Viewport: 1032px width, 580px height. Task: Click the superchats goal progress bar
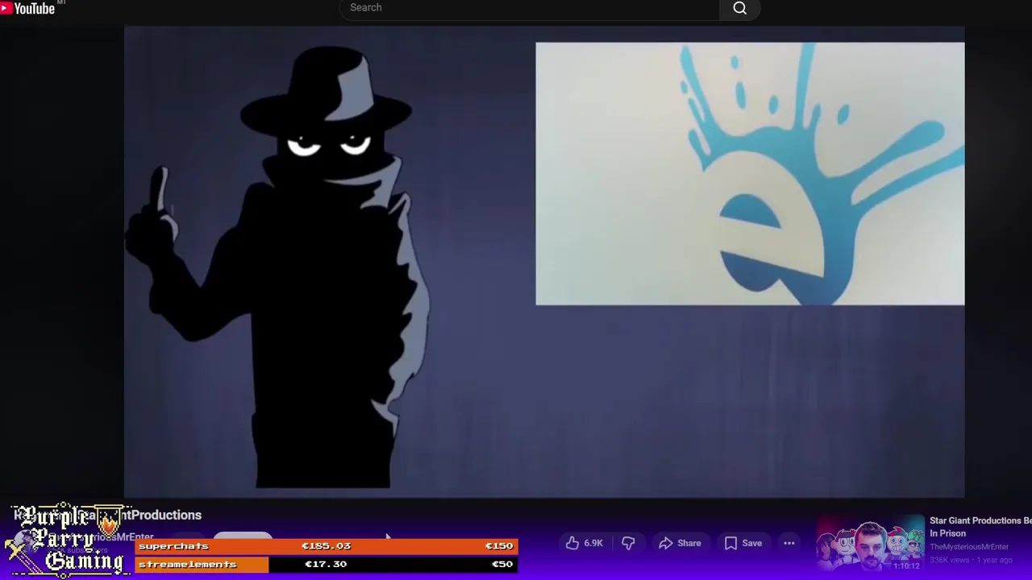[326, 546]
